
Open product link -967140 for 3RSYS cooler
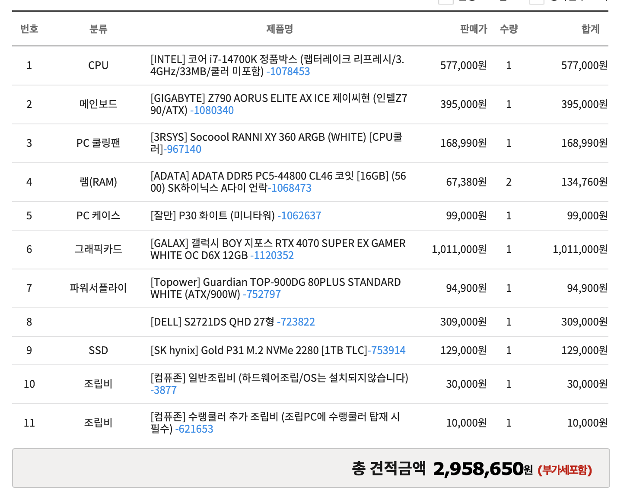(182, 149)
